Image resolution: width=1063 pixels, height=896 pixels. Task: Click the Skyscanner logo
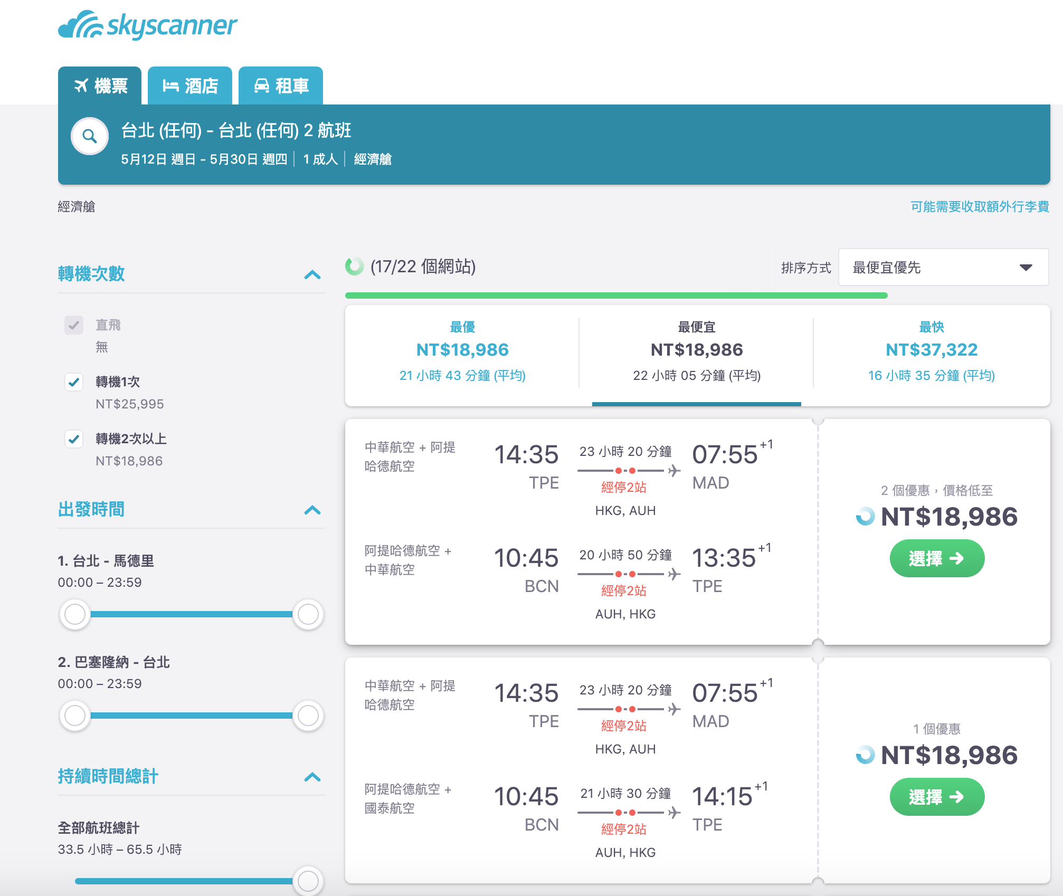147,25
